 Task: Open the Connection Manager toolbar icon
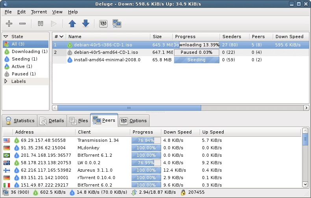click(117, 24)
